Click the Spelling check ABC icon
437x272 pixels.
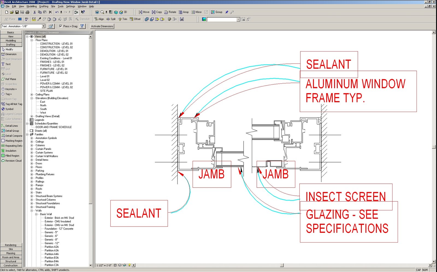pos(26,19)
